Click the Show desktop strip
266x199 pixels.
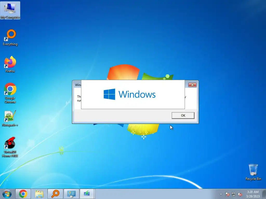coord(264,194)
